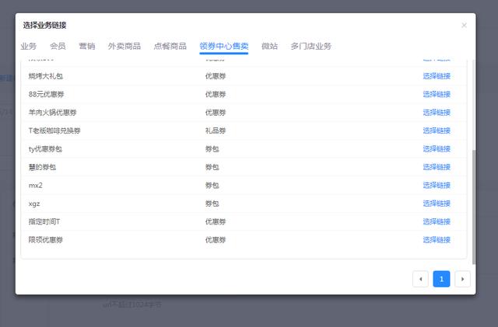Click the 限领优惠券 name cell

point(46,240)
